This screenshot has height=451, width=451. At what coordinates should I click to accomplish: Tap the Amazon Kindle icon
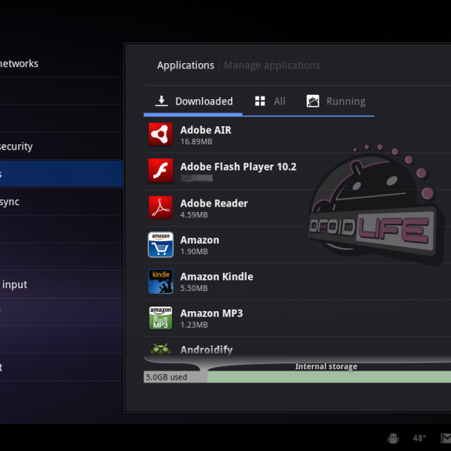pos(160,281)
